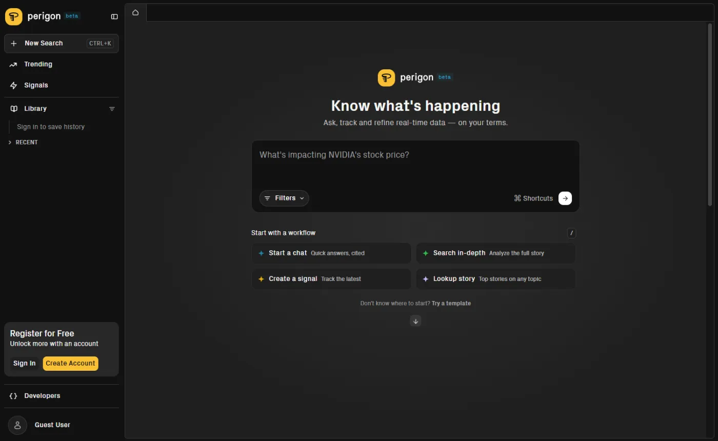This screenshot has height=441, width=718.
Task: Open the Trending page
Action: coord(62,64)
